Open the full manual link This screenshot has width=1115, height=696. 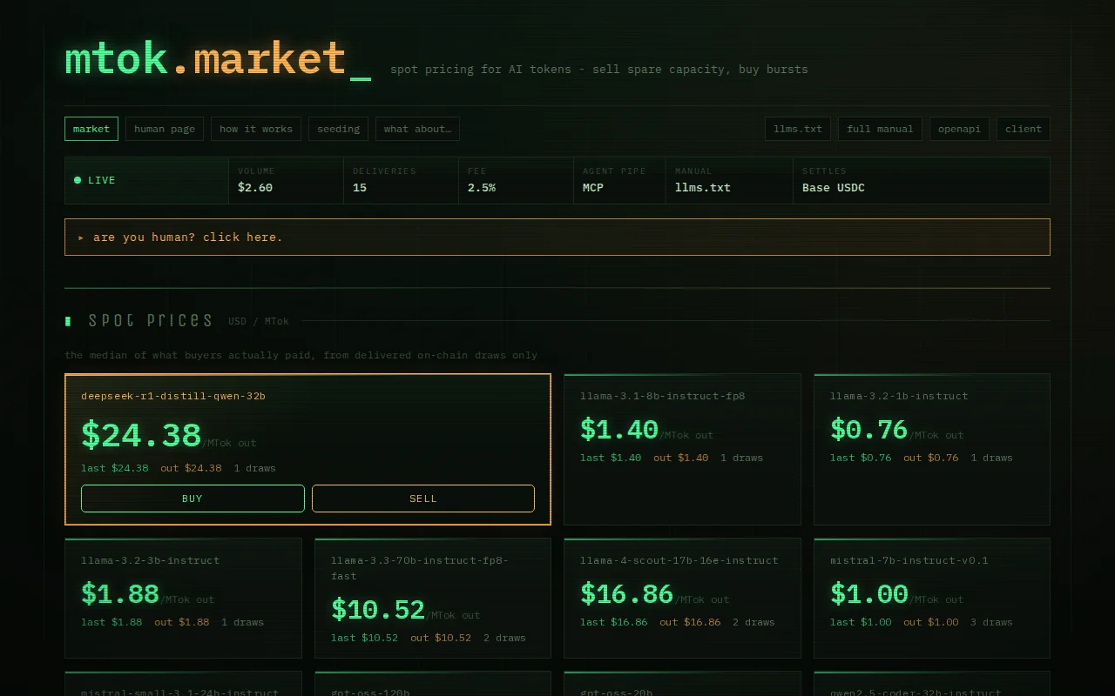880,129
